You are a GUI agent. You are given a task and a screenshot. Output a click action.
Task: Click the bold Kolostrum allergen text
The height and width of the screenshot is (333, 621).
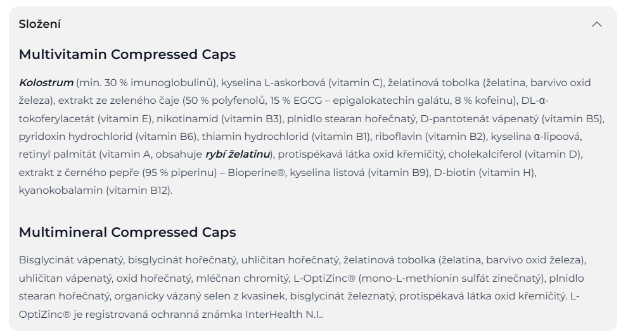coord(46,82)
